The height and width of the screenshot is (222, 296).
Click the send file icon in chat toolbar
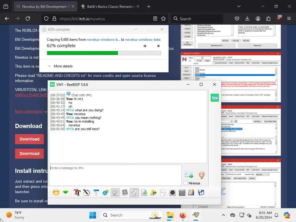click(144, 193)
